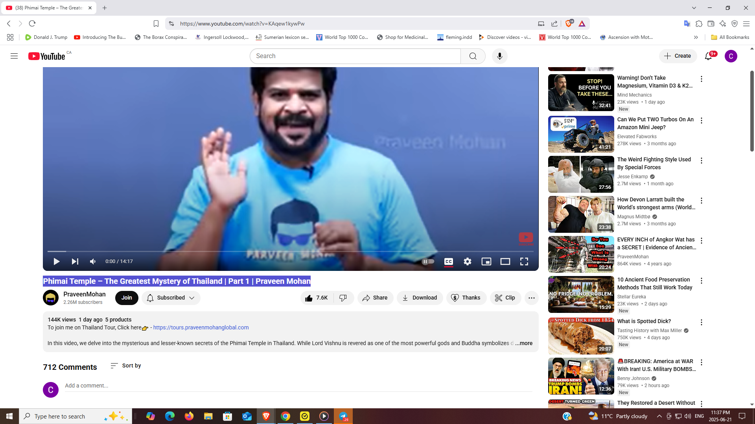Join the PraveenMohan channel membership
This screenshot has height=424, width=755.
click(127, 298)
